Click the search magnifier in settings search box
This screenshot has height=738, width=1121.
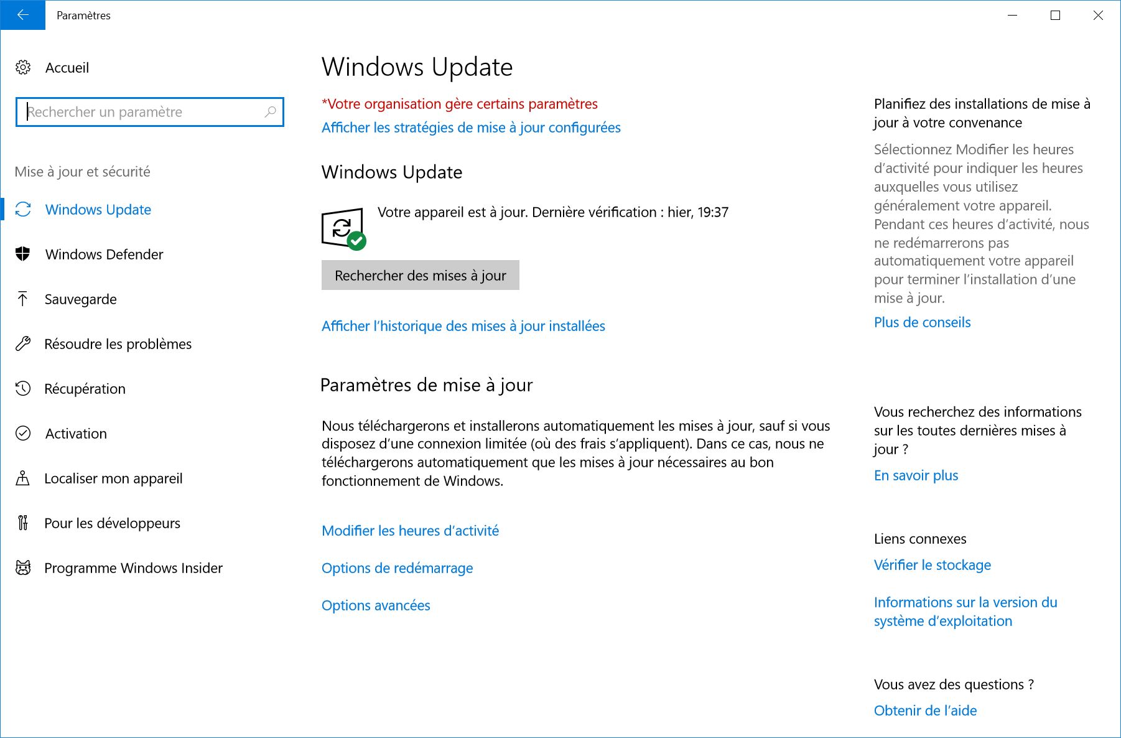coord(271,112)
